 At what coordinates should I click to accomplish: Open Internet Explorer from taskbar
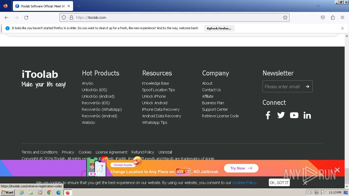pos(22,192)
